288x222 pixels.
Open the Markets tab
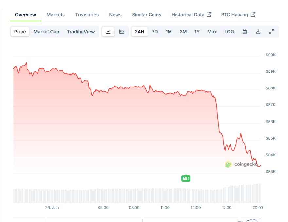(56, 15)
